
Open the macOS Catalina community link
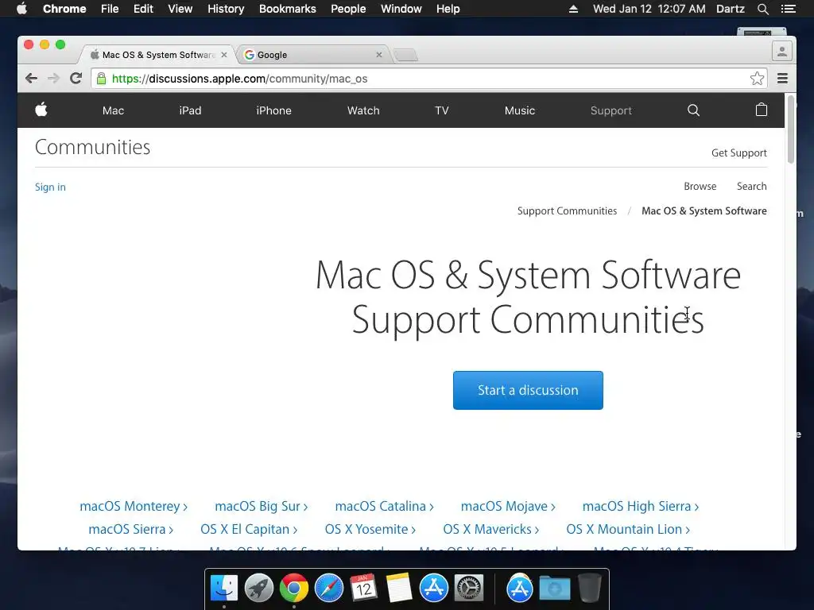pos(384,506)
